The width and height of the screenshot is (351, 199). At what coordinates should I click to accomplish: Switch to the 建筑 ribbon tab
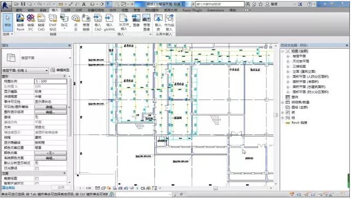click(19, 10)
